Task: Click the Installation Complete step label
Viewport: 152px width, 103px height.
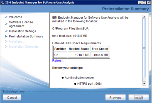Action: coord(24,46)
